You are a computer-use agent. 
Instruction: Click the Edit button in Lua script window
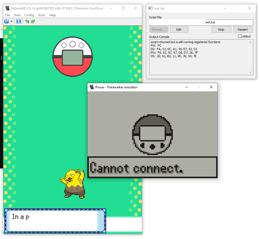[x=179, y=30]
